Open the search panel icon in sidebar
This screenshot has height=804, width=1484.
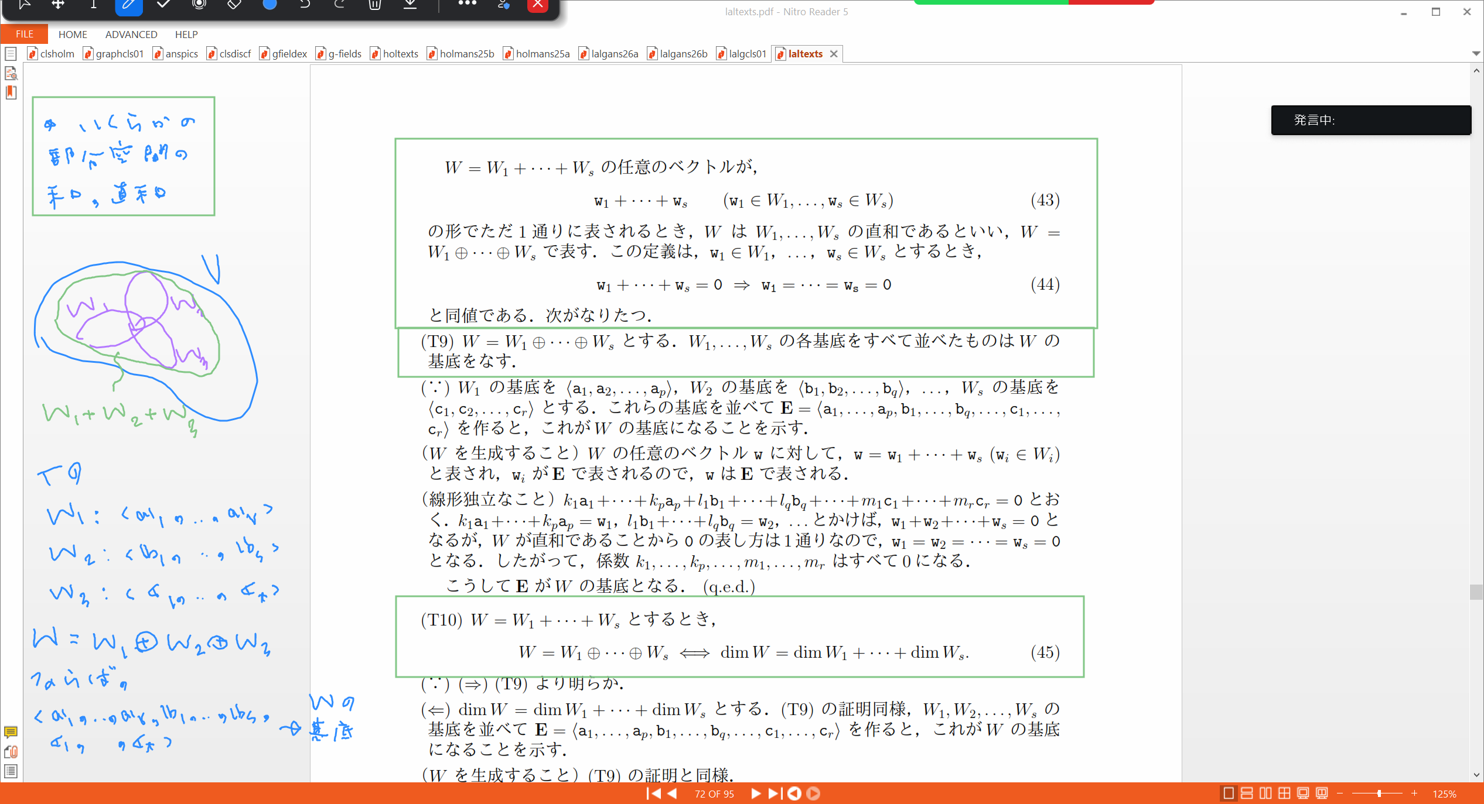point(11,73)
